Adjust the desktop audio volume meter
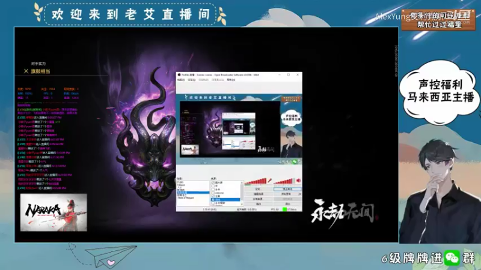Viewport: 481px width, 270px height. coord(284,181)
